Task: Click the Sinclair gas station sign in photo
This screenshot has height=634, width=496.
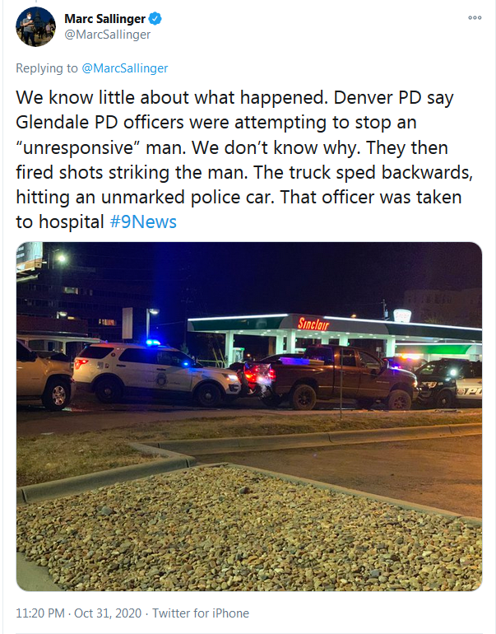Action: pyautogui.click(x=313, y=324)
